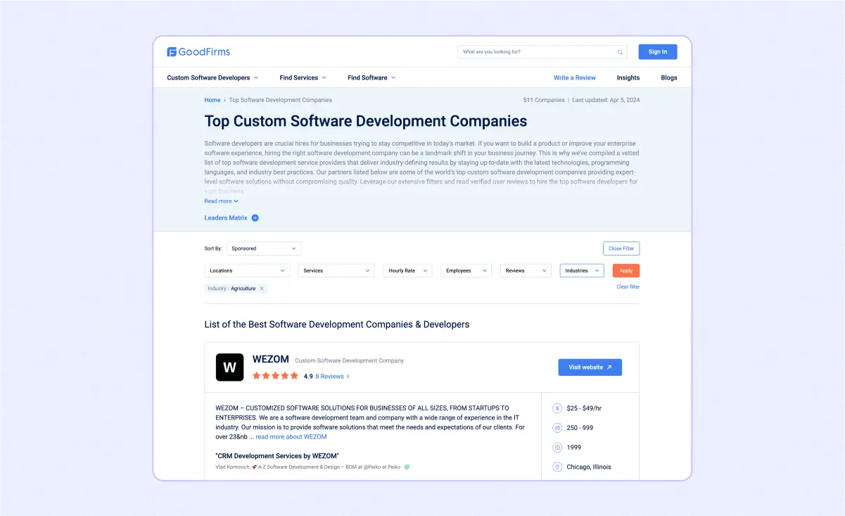
Task: Click the Home breadcrumb link
Action: [212, 100]
